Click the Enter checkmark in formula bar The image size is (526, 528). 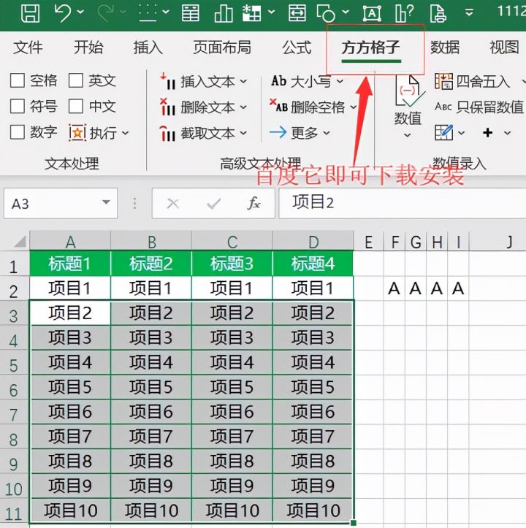point(213,204)
